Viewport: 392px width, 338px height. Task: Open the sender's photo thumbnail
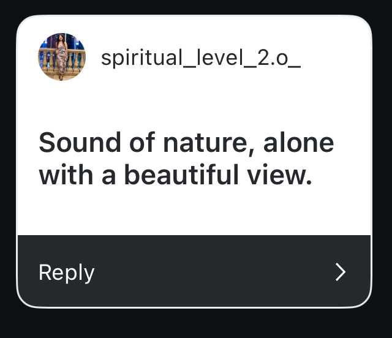point(62,58)
